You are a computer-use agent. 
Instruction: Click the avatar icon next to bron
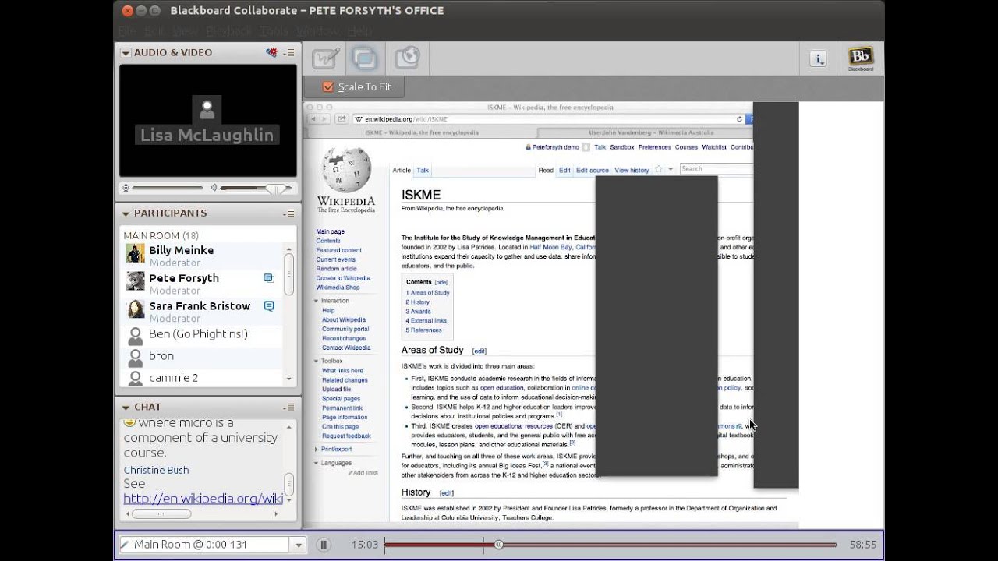136,357
